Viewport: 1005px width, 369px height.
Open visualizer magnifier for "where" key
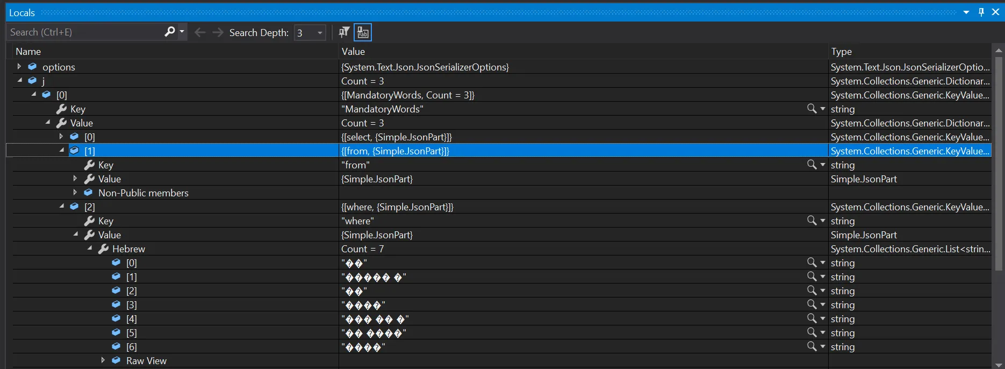[812, 221]
